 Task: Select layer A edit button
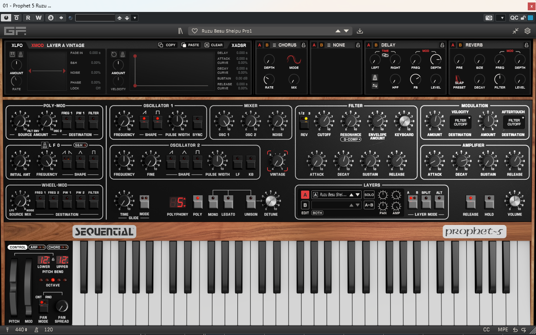tap(305, 194)
